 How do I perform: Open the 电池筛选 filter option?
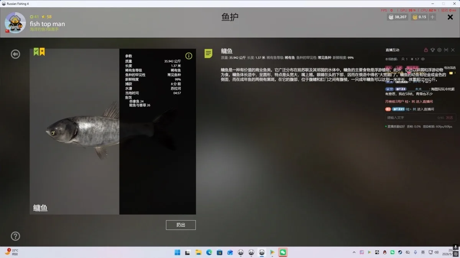[x=450, y=68]
